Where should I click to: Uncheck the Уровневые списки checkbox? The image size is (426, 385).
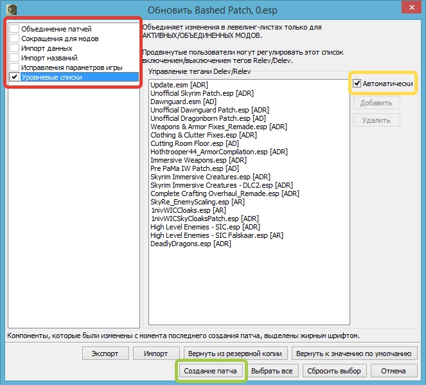pyautogui.click(x=15, y=77)
